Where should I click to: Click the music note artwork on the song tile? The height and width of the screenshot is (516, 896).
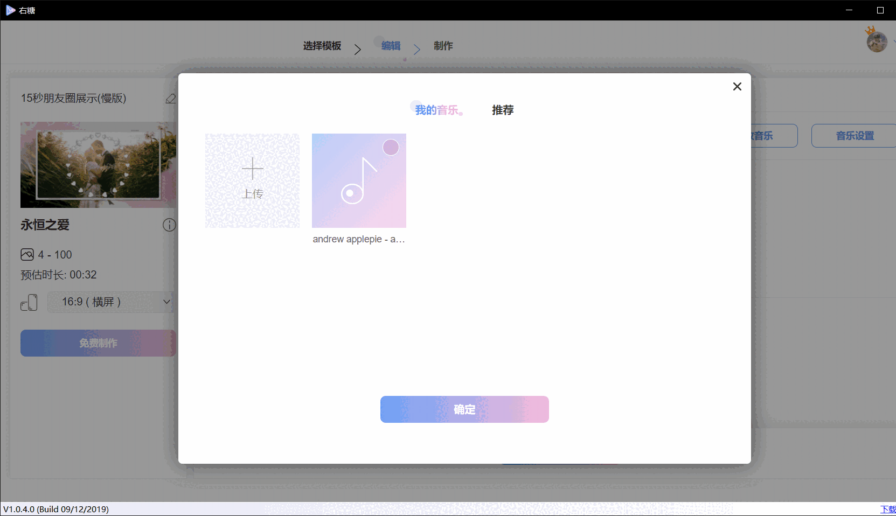(359, 180)
